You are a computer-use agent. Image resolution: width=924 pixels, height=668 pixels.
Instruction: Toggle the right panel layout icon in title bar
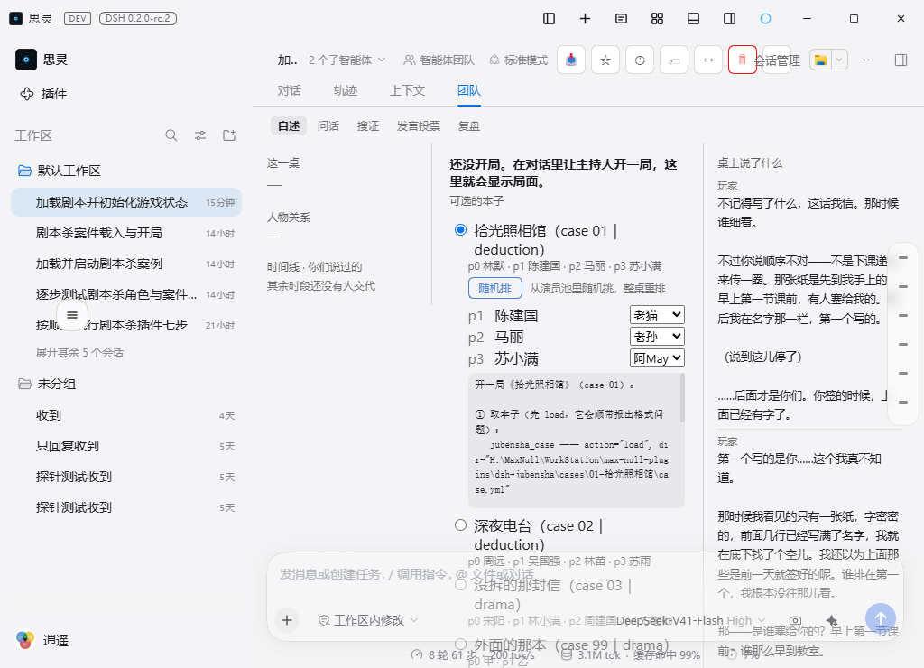[x=729, y=19]
